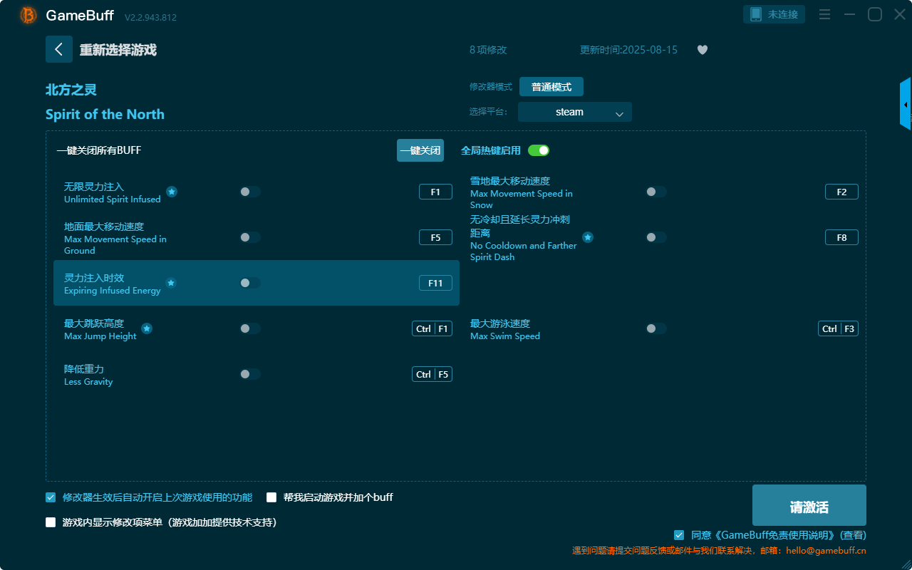912x570 pixels.
Task: Click the (查看) disclaimer link
Action: [853, 535]
